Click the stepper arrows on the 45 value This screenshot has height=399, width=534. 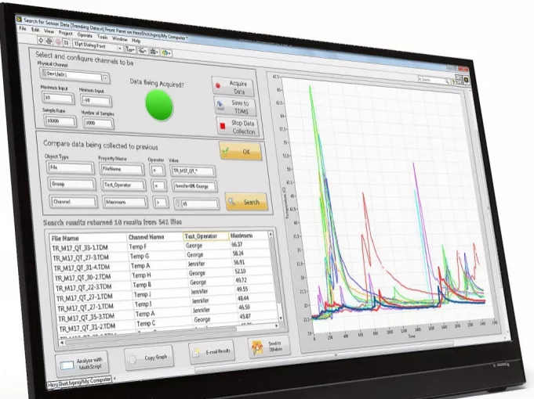point(177,203)
